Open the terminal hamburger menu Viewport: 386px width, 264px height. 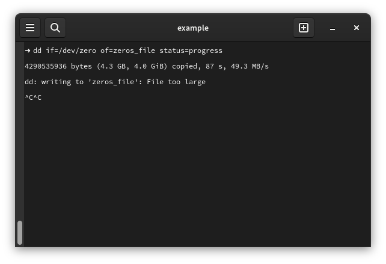point(30,28)
